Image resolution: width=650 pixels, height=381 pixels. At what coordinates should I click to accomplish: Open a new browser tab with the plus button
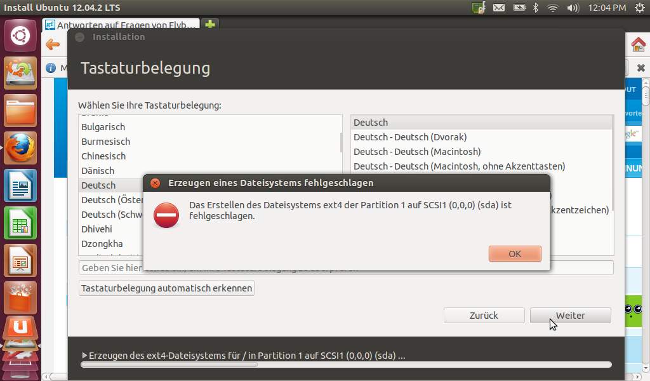pyautogui.click(x=209, y=23)
